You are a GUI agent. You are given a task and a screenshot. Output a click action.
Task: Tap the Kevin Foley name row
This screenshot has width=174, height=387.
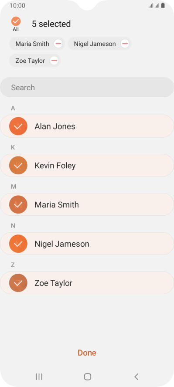click(87, 165)
